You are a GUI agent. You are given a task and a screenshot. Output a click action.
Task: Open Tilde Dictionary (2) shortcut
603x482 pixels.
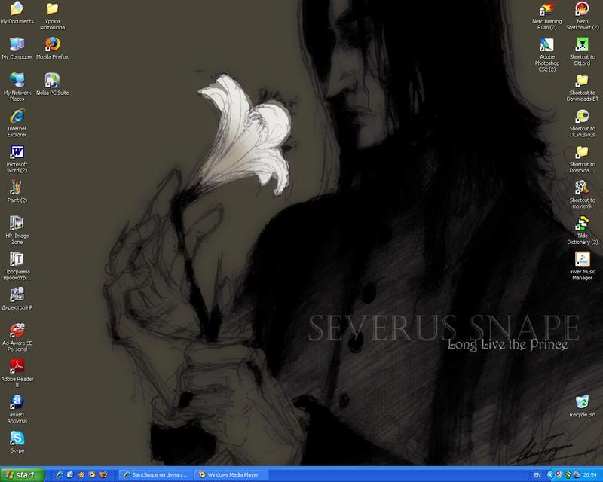pos(582,230)
